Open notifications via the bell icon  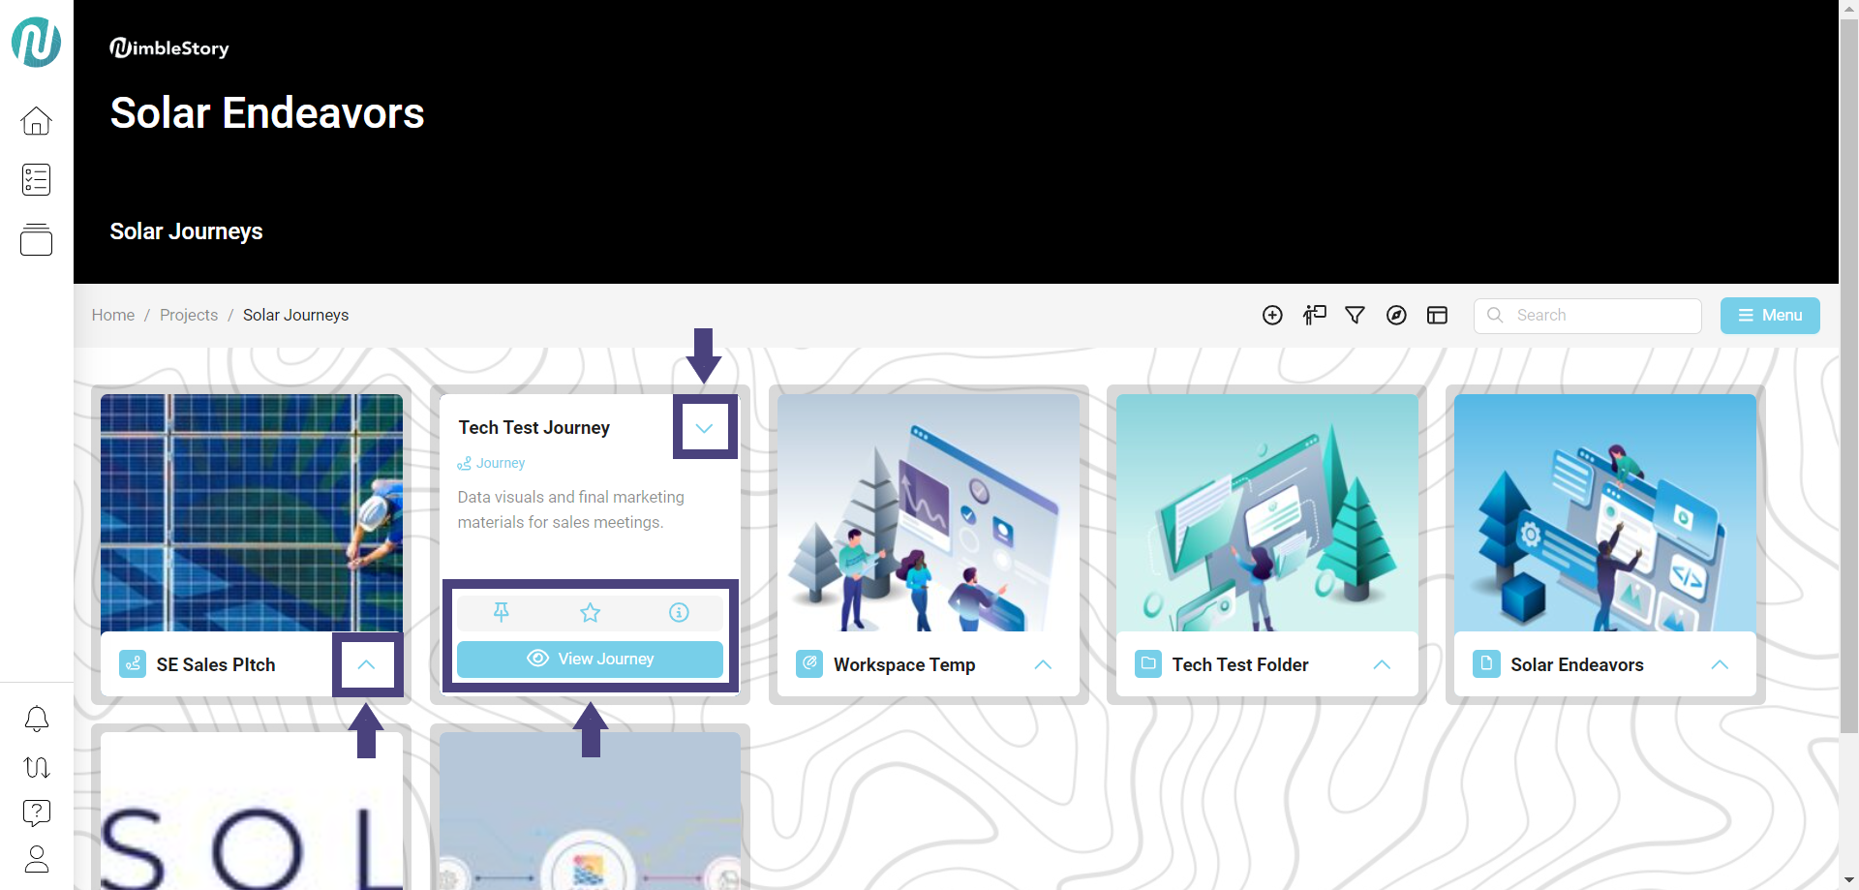pyautogui.click(x=36, y=719)
